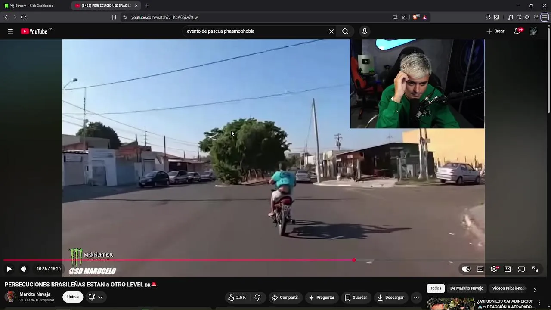Select the Videos relacionados chip
Viewport: 551px width, 310px height.
(509, 288)
